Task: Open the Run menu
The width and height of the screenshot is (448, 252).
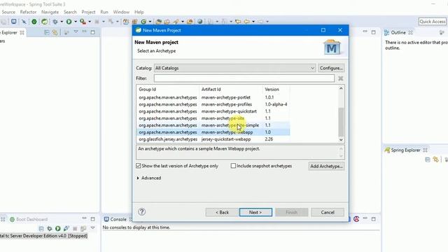Action: 104,12
